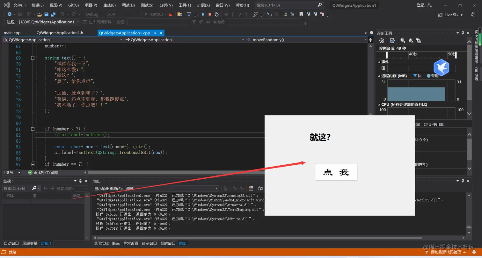
Task: Open the process selector dropdown
Action: 48,22
